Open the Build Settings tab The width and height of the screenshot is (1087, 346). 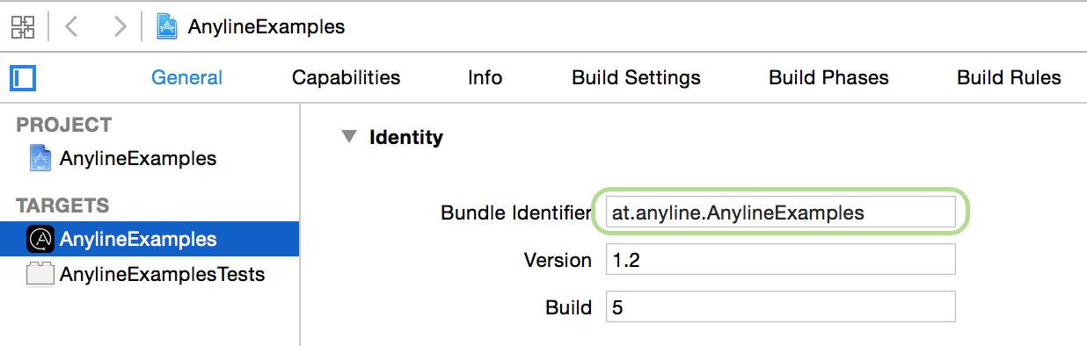coord(636,77)
